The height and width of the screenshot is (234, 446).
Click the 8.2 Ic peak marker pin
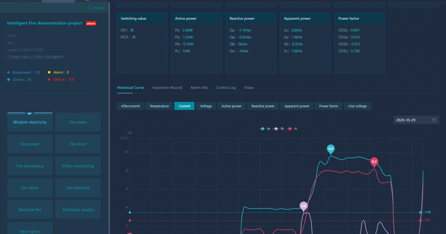click(x=374, y=162)
